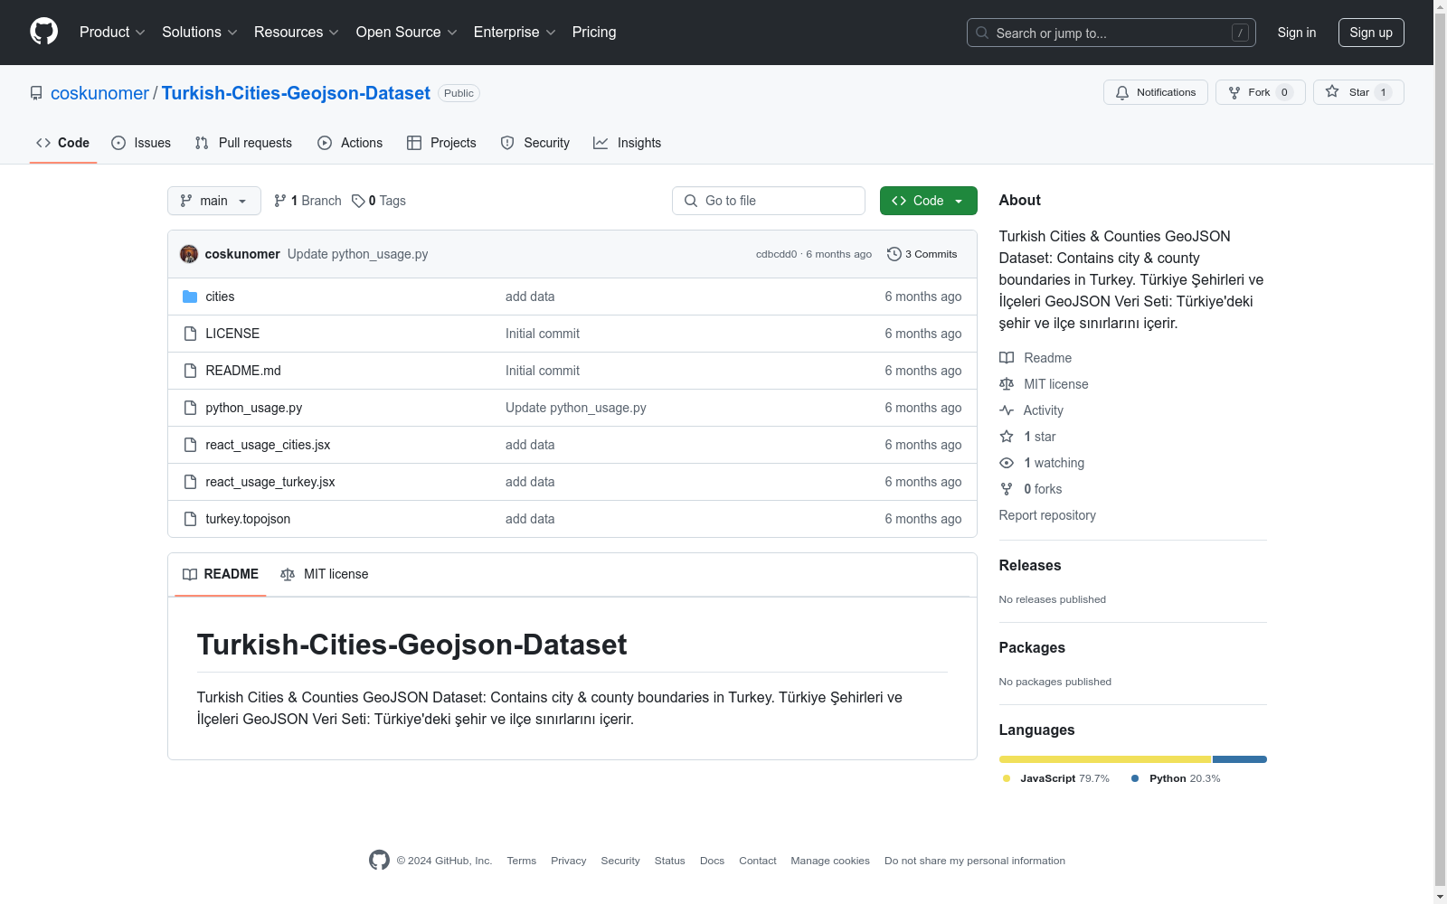The width and height of the screenshot is (1447, 904).
Task: Open the python_usage.py file
Action: [254, 408]
